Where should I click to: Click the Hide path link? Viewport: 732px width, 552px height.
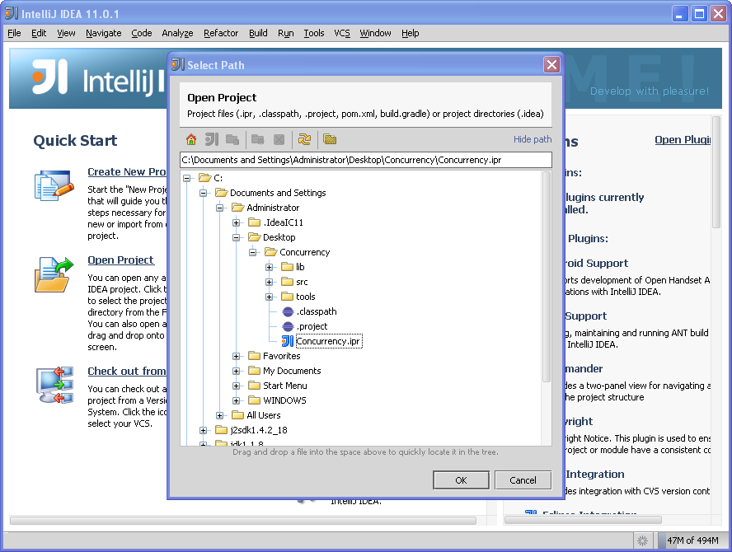pyautogui.click(x=533, y=139)
